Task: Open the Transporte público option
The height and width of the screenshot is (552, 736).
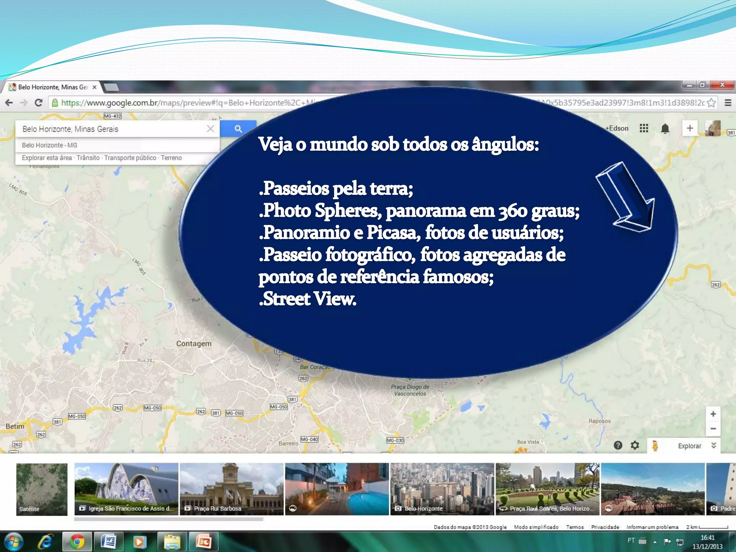Action: click(x=130, y=158)
